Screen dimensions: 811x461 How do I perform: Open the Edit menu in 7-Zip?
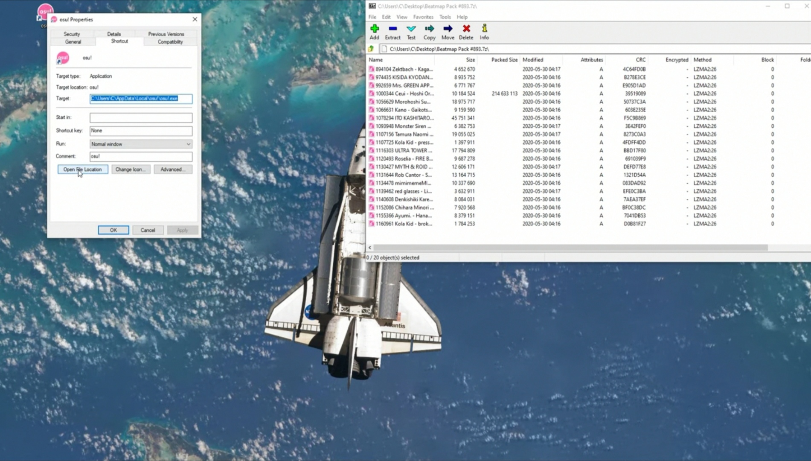click(x=386, y=17)
